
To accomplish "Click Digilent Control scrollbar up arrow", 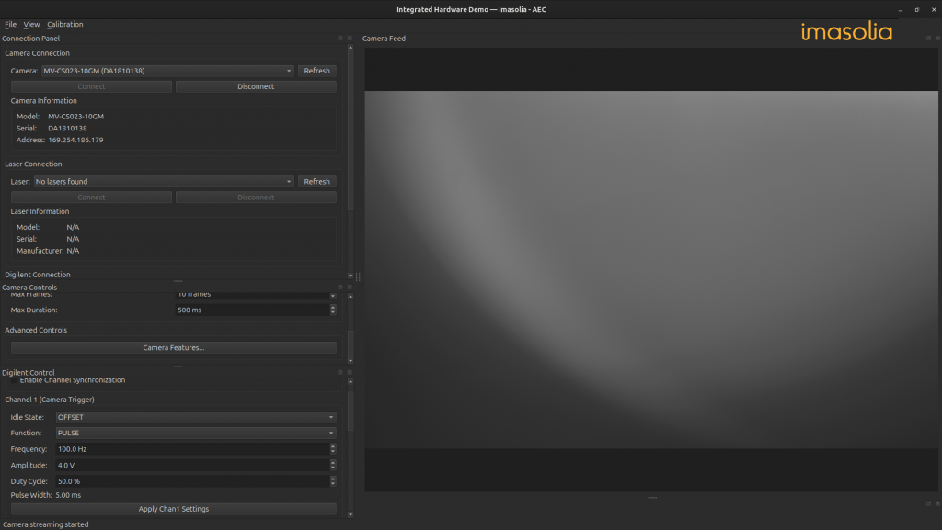I will click(350, 381).
